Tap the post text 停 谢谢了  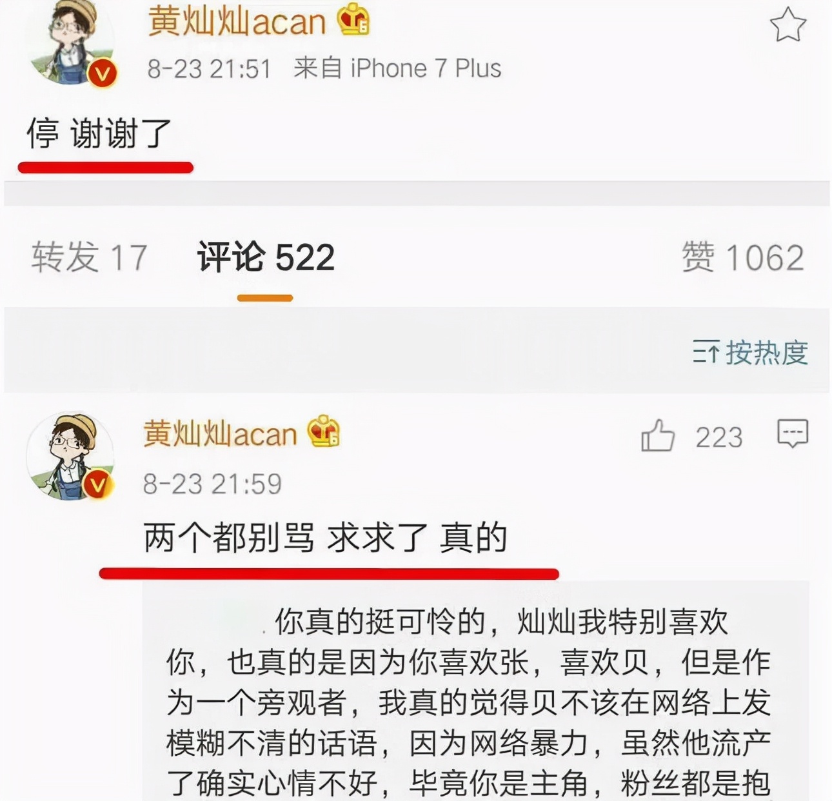tap(99, 133)
